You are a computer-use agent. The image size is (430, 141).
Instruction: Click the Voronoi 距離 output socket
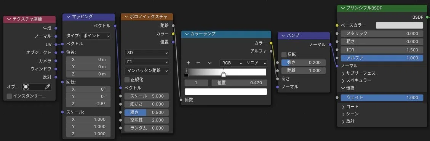[x=173, y=26]
